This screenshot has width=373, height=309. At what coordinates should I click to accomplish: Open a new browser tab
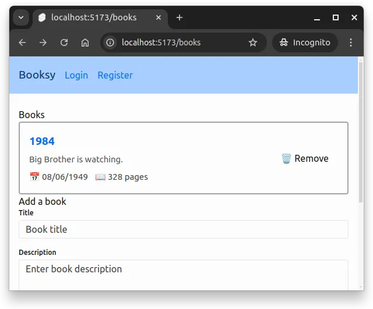pos(180,17)
